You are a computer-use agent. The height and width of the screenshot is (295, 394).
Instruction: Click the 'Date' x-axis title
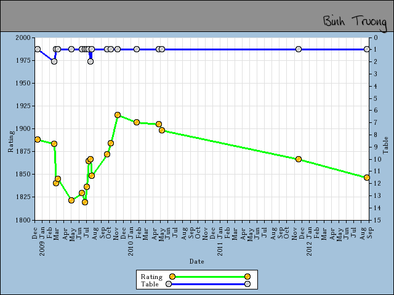197,261
